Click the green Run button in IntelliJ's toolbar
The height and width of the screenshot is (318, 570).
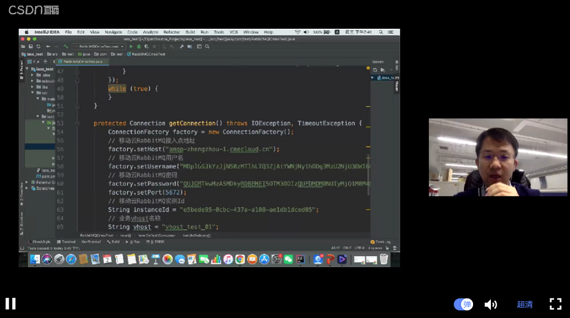[131, 47]
